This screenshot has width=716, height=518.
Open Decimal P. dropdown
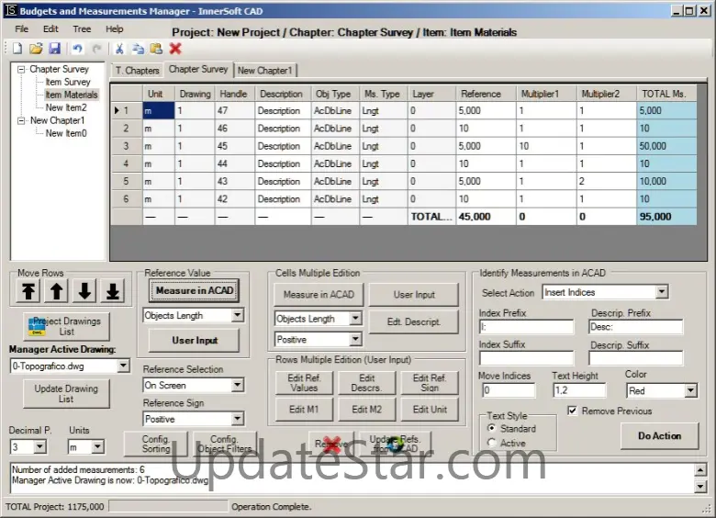pos(39,446)
